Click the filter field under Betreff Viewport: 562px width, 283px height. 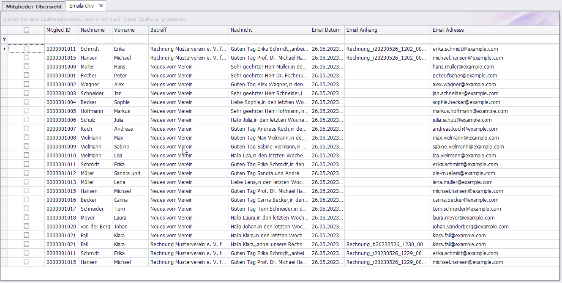(x=188, y=39)
